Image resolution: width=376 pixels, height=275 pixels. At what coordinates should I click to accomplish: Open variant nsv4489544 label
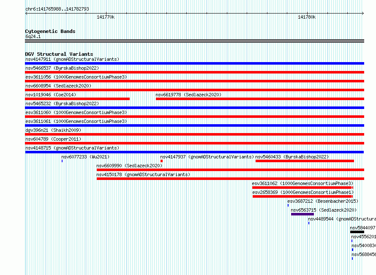click(x=342, y=219)
